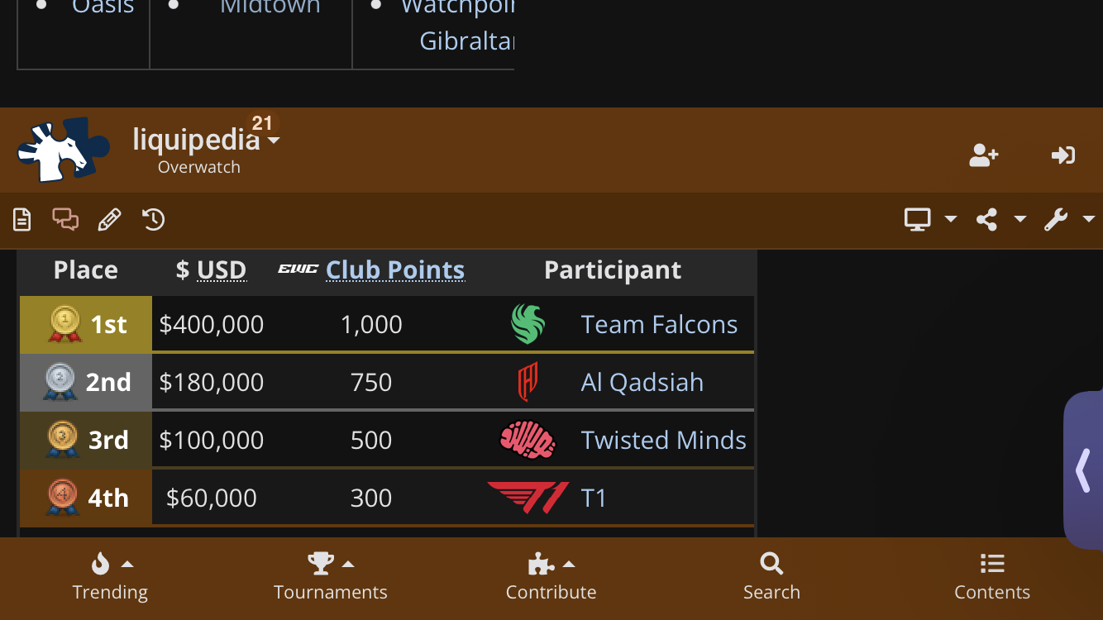Open the Team Falcons link
The height and width of the screenshot is (620, 1103).
[x=659, y=324]
